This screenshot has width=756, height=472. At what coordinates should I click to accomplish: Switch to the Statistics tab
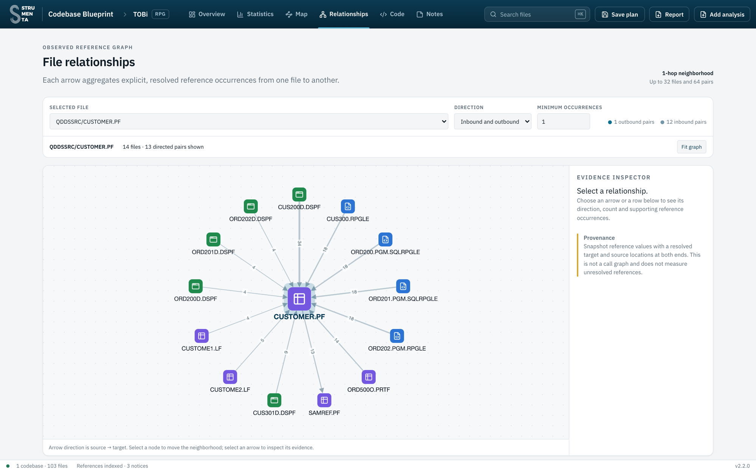point(255,14)
